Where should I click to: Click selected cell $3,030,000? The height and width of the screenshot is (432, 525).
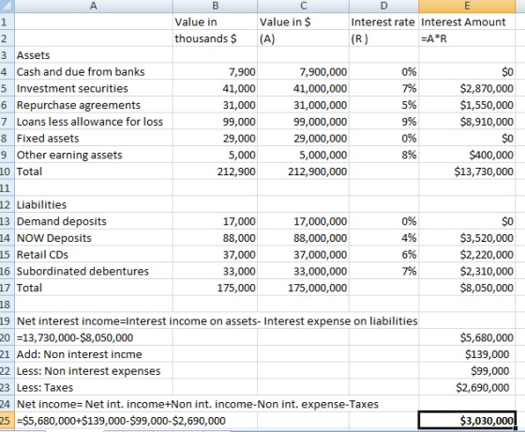[x=467, y=421]
